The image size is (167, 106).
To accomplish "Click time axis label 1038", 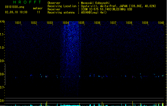I will [x=129, y=23].
